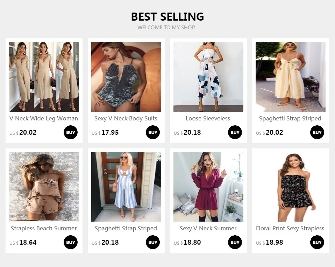The image size is (335, 267).
Task: Buy the Loose Sleeveless jumpsuit
Action: 235,132
